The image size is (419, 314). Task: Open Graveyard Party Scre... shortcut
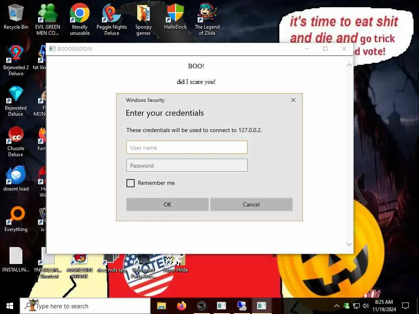pyautogui.click(x=144, y=266)
